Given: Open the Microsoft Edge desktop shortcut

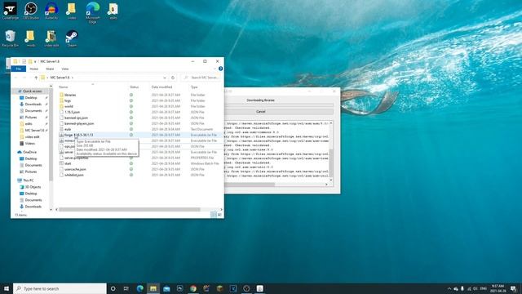Looking at the screenshot, I should pyautogui.click(x=92, y=13).
